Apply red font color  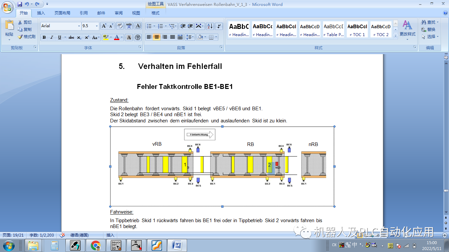116,37
